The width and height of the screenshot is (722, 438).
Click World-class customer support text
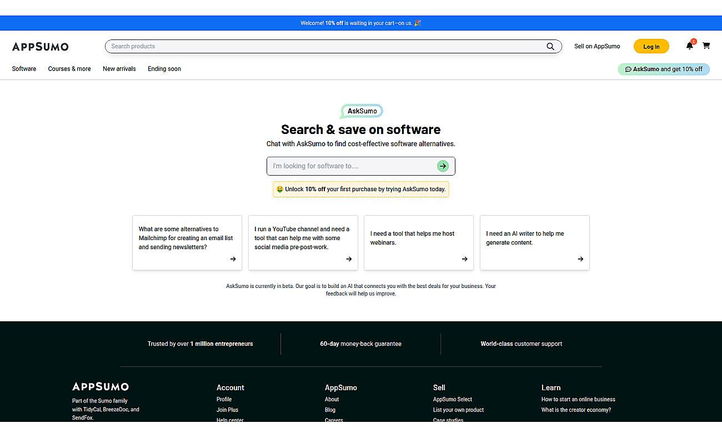coord(522,344)
